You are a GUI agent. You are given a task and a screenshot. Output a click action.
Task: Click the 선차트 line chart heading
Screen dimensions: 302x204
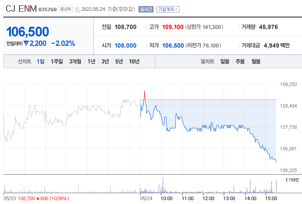coord(25,61)
